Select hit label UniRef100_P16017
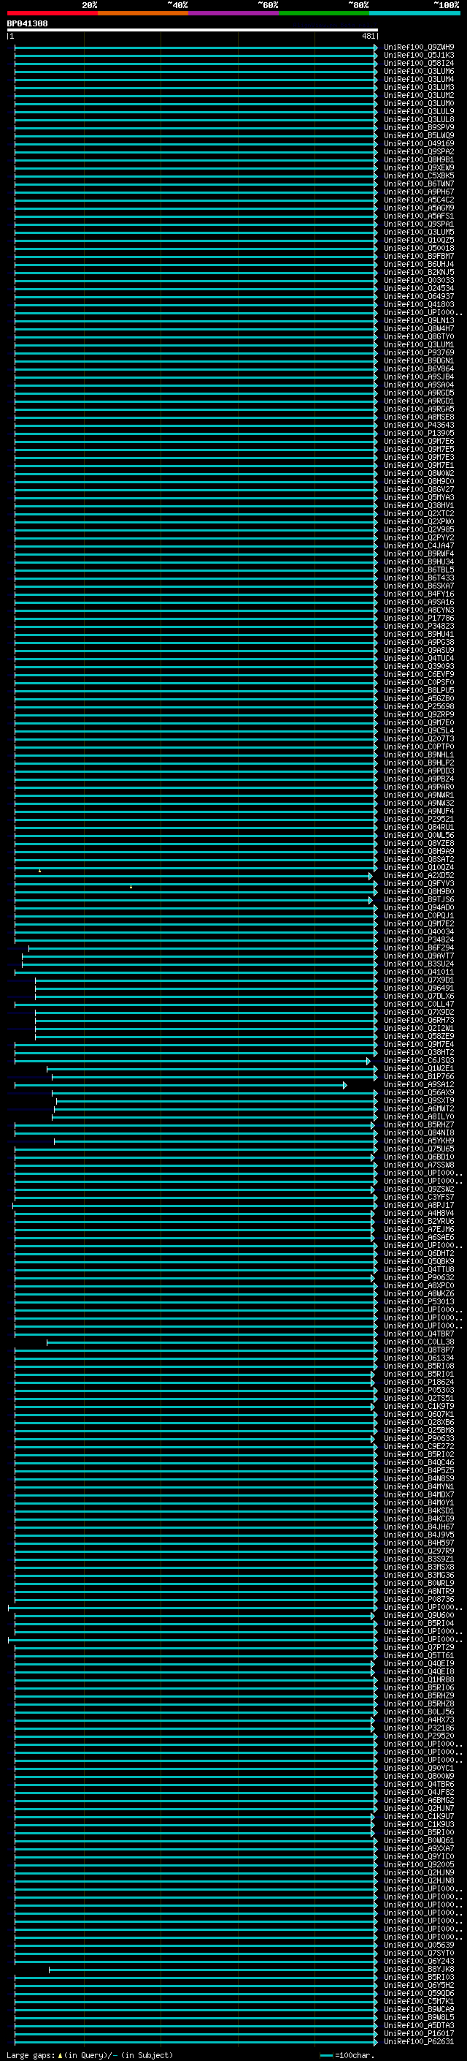This screenshot has width=467, height=2061. pyautogui.click(x=419, y=2034)
